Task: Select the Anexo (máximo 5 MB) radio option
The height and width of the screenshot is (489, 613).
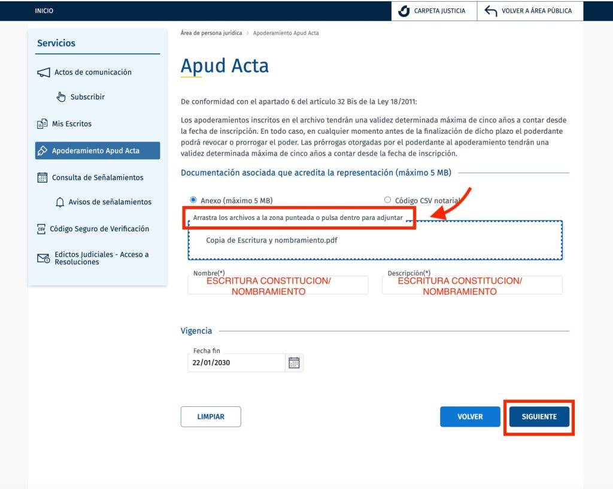Action: tap(193, 200)
